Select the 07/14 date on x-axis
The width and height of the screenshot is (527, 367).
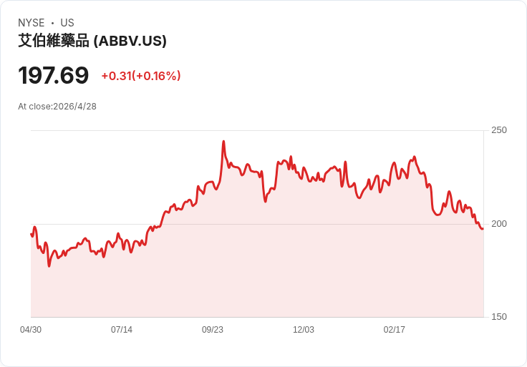(122, 330)
